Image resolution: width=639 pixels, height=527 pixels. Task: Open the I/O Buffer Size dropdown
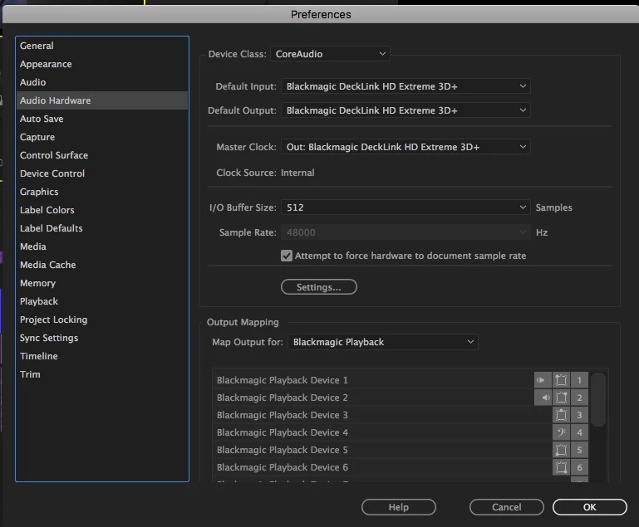tap(406, 207)
